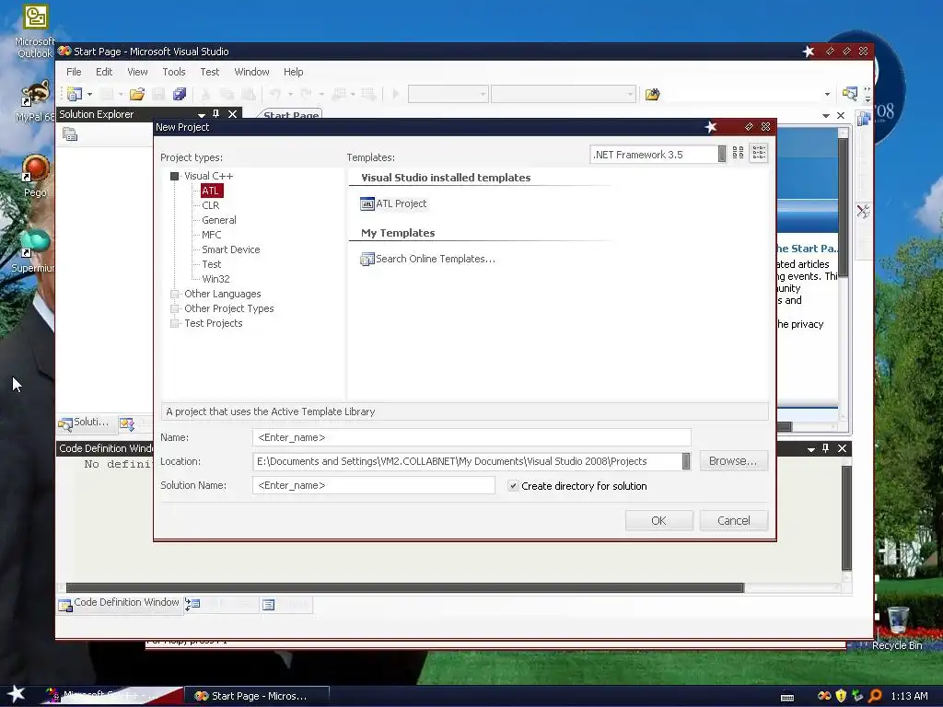Click the Server Explorer icon on right sidebar

(x=864, y=119)
